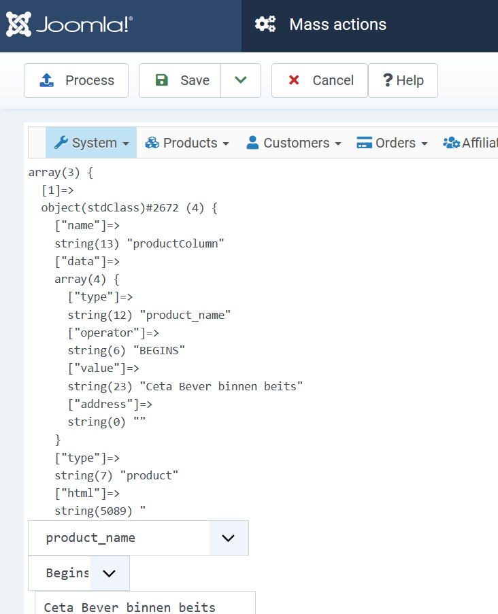Image resolution: width=498 pixels, height=614 pixels.
Task: Open the Begins operator dropdown
Action: (x=109, y=573)
